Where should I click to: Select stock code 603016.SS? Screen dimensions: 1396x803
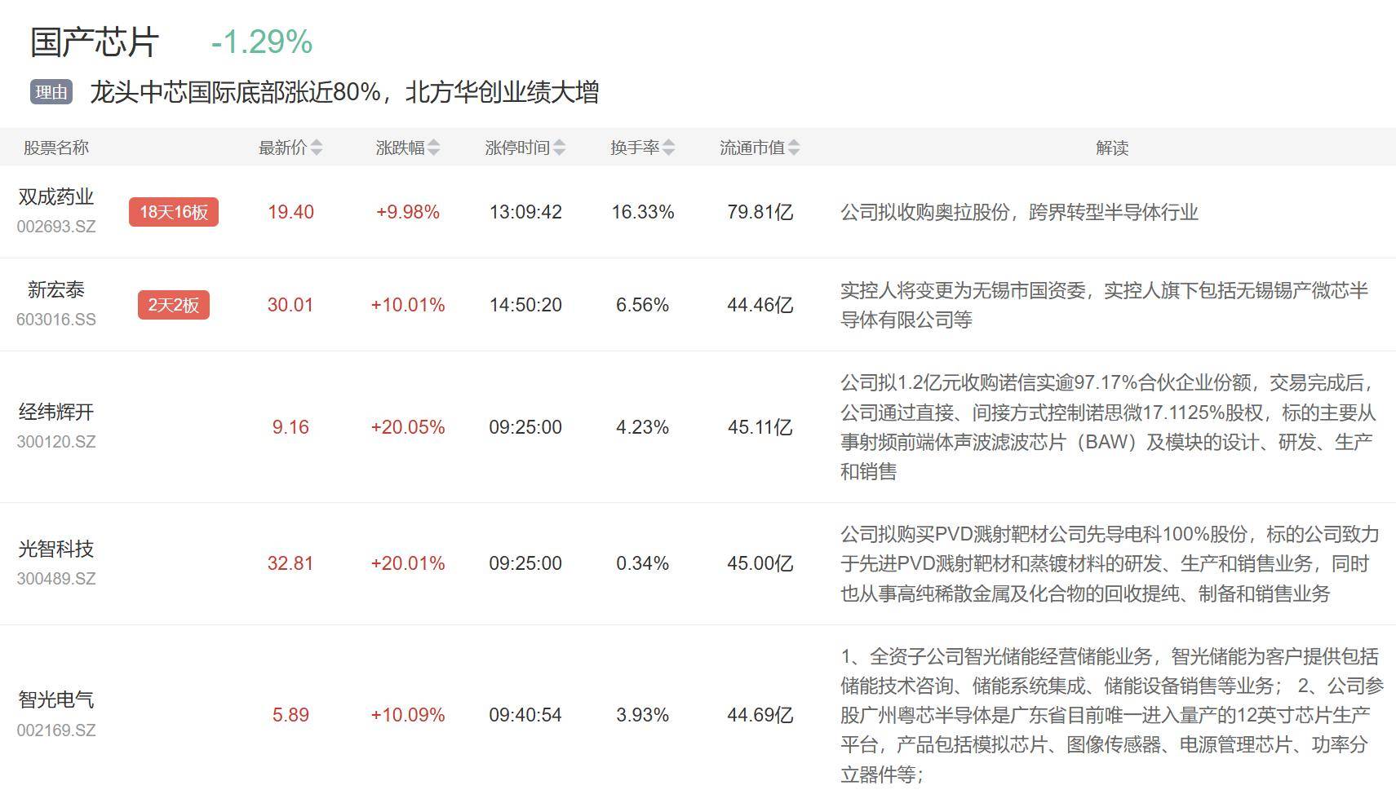tap(56, 320)
